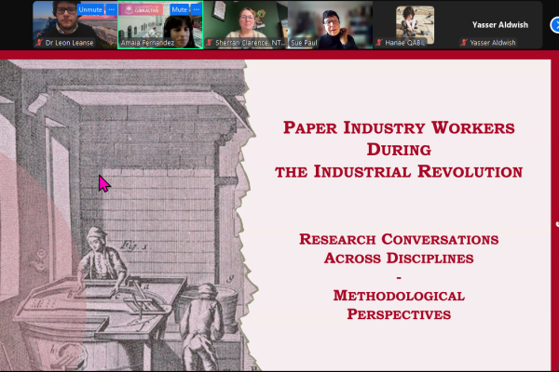The image size is (559, 372).
Task: Click 'Research Conversations' subtitle line
Action: [399, 239]
